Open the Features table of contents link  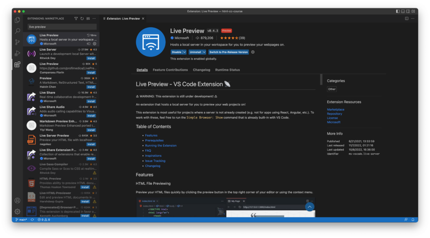[151, 135]
